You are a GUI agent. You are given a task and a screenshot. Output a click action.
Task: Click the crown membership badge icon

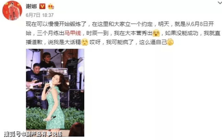(x=51, y=7)
